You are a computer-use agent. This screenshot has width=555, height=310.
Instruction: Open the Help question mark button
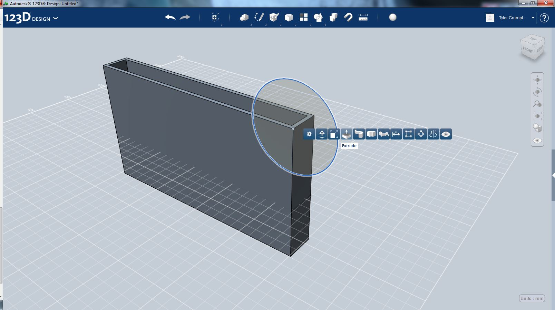pos(544,18)
